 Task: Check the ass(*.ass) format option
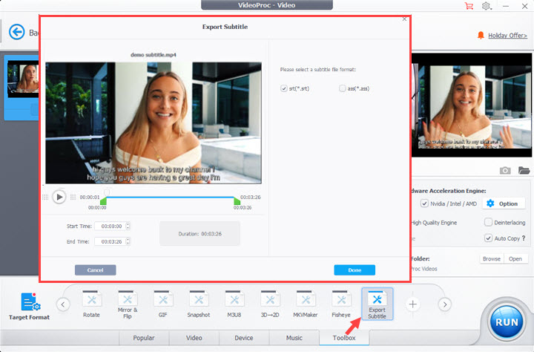point(342,88)
